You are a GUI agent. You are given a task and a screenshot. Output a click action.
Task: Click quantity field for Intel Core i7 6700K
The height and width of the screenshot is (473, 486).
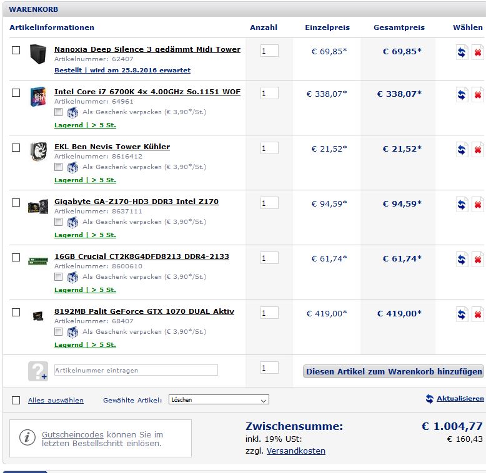269,93
